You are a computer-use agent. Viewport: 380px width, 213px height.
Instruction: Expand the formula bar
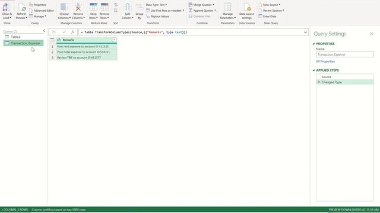(x=305, y=32)
